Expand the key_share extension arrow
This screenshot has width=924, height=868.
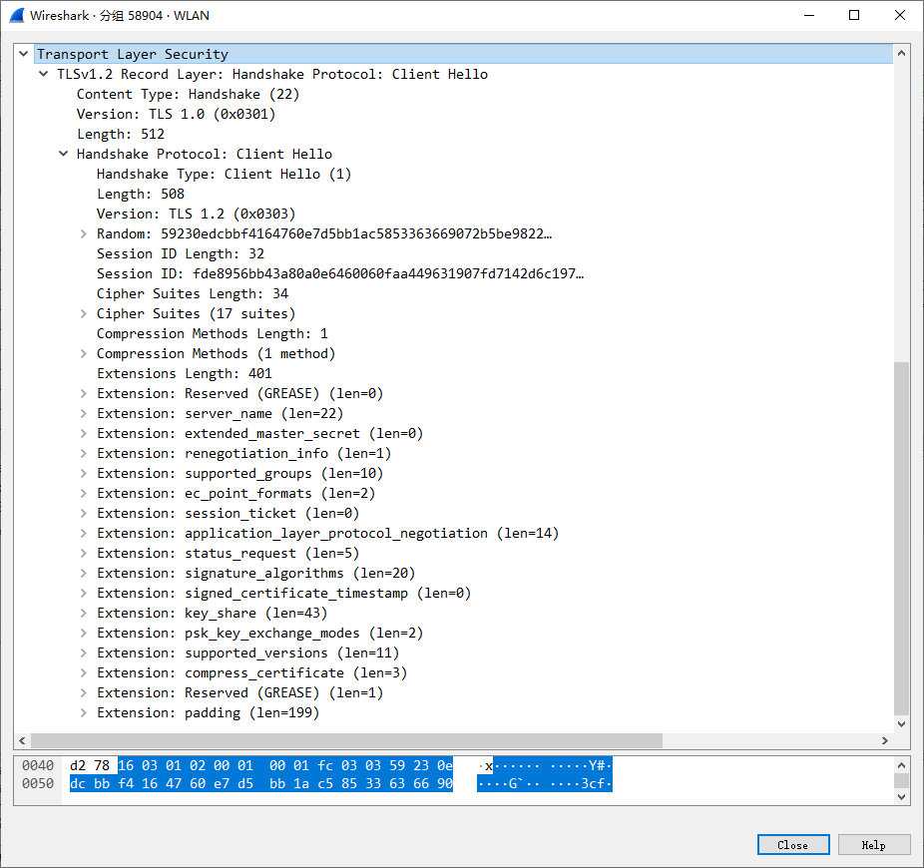[x=84, y=613]
